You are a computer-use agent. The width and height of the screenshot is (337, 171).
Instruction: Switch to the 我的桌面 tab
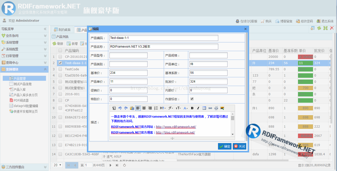point(62,30)
